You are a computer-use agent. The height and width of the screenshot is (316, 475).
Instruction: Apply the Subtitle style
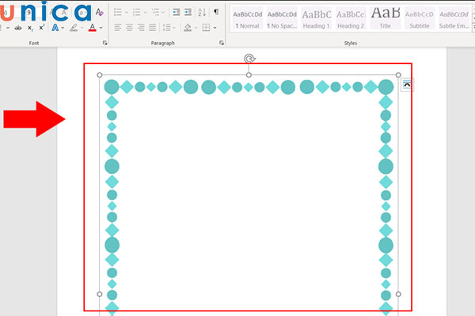(x=420, y=19)
